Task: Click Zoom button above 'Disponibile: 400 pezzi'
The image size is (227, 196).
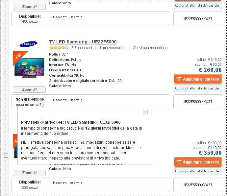Action: click(x=29, y=7)
